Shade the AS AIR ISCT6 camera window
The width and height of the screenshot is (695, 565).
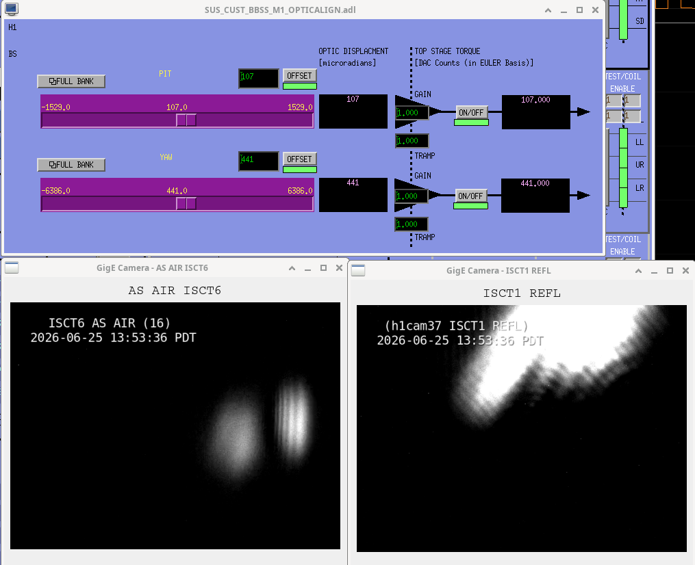click(x=292, y=268)
